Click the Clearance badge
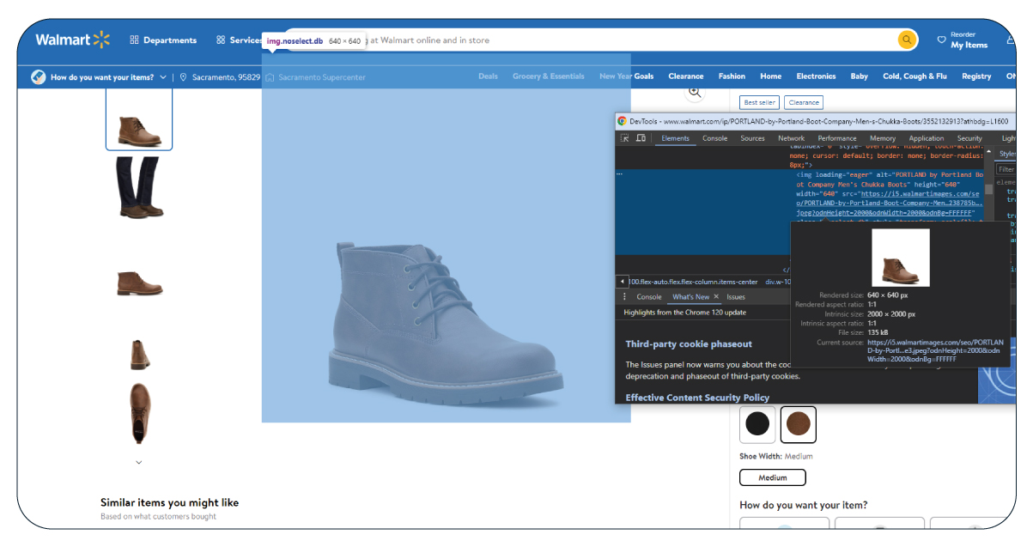 [804, 102]
